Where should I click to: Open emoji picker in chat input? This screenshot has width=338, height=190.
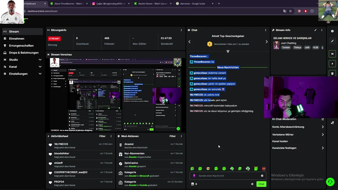click(262, 176)
